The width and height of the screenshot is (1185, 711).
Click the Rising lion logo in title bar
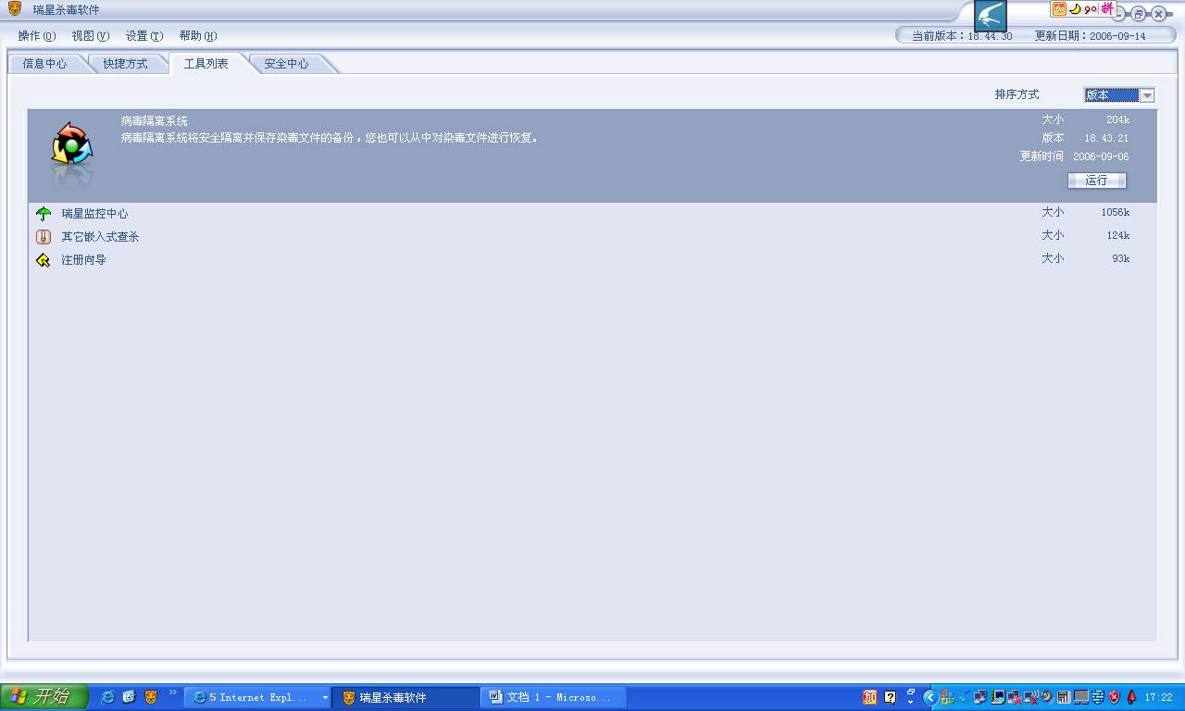tap(15, 9)
